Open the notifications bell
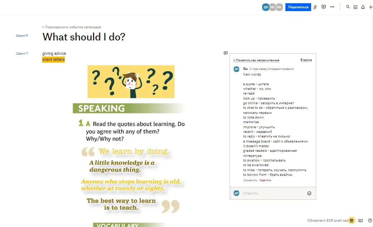Viewport: 373px width, 227px height. point(363,7)
